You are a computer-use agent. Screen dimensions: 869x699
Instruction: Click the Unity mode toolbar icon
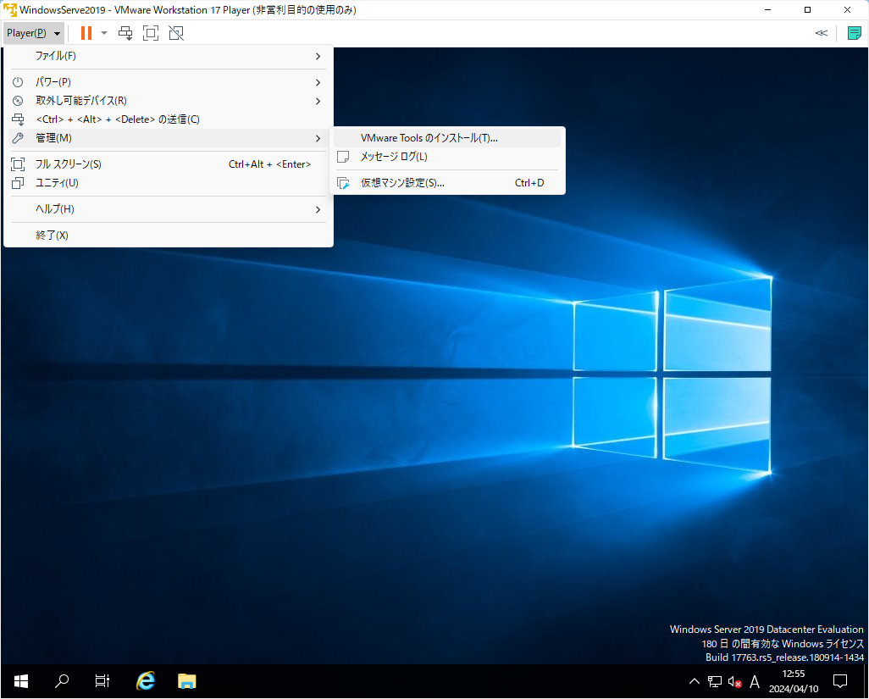pos(176,33)
